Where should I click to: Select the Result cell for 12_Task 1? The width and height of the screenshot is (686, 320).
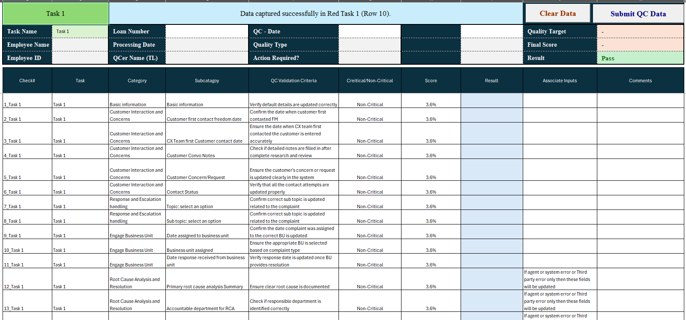[491, 279]
